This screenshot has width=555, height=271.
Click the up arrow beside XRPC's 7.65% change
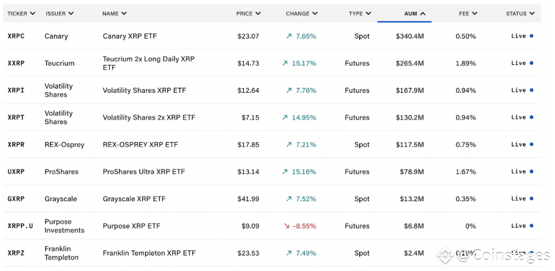click(289, 36)
